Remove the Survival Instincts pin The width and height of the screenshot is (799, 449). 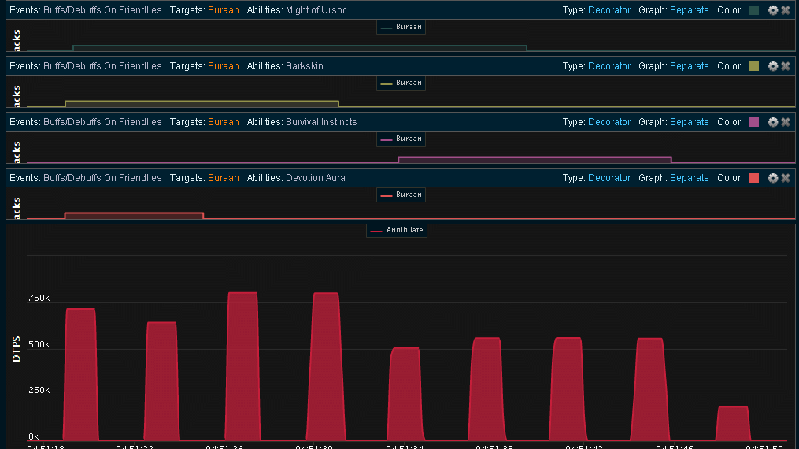pyautogui.click(x=786, y=122)
